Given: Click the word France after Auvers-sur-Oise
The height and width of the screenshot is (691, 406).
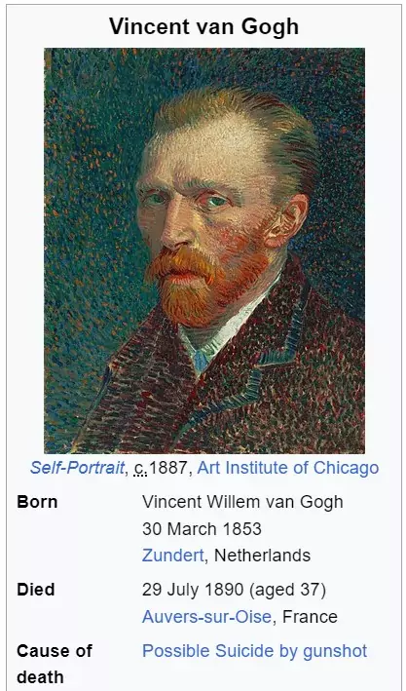Looking at the screenshot, I should click(310, 616).
